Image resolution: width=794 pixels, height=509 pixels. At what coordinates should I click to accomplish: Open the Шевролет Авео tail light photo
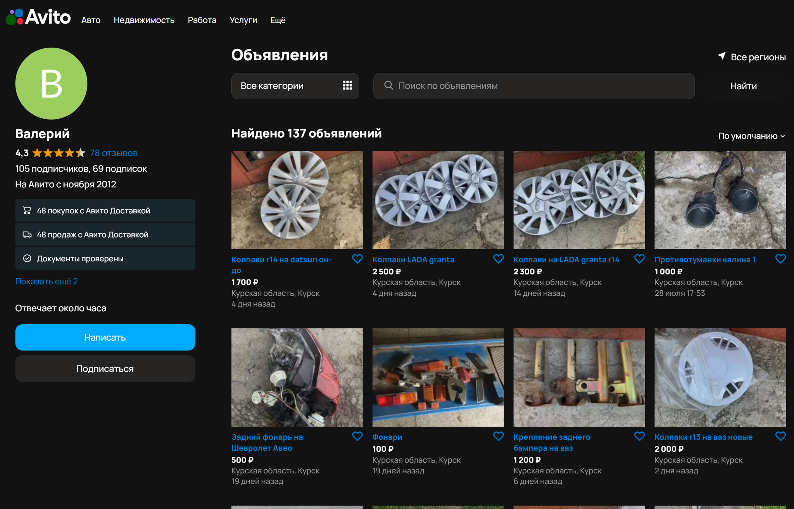pos(297,377)
